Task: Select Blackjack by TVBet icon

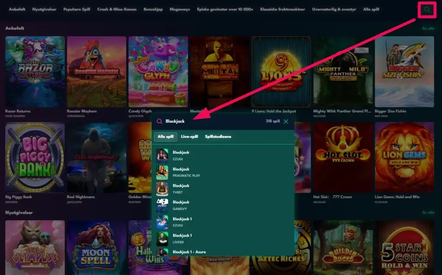Action: tap(162, 188)
